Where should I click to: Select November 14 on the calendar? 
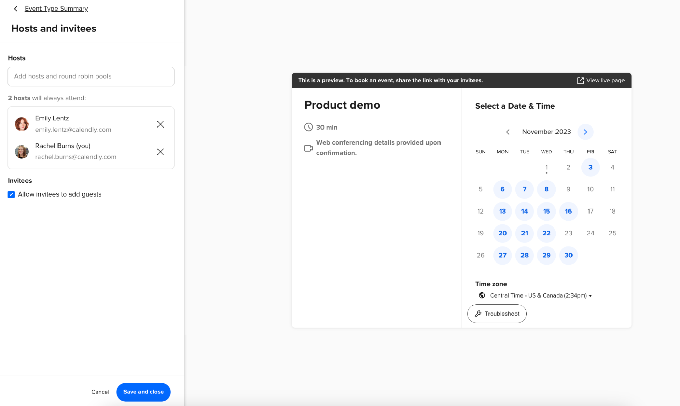(x=524, y=211)
